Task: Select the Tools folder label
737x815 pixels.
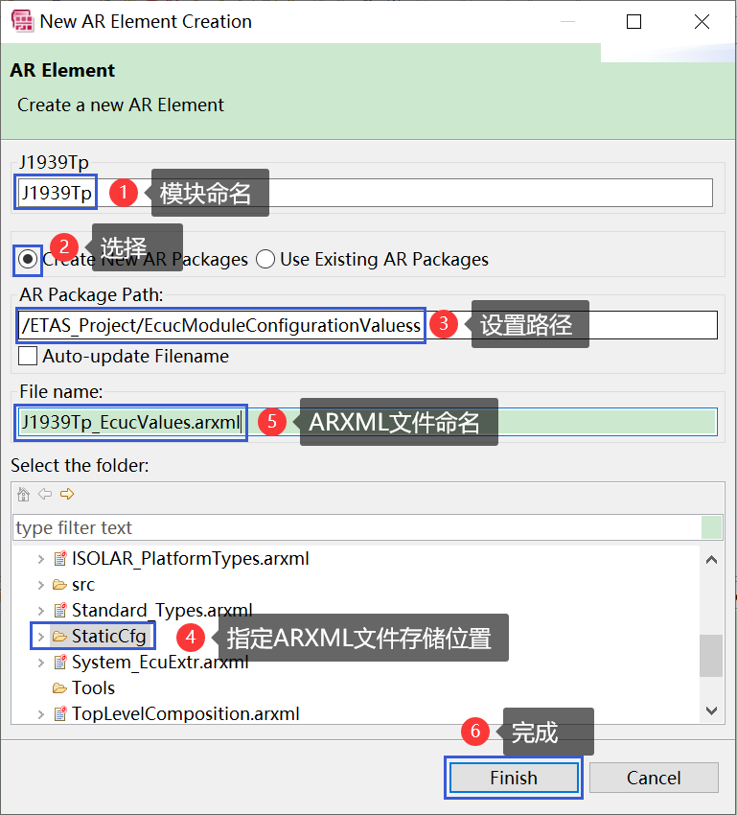Action: (93, 688)
